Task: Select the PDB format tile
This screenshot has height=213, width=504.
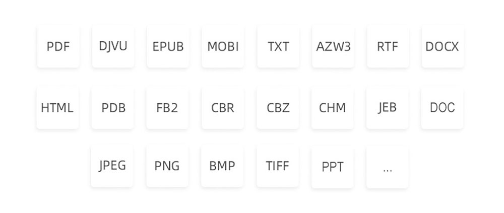Action: tap(113, 108)
